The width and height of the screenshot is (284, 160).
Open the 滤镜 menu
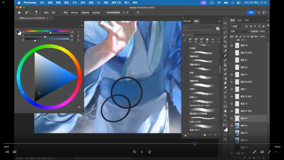click(91, 2)
